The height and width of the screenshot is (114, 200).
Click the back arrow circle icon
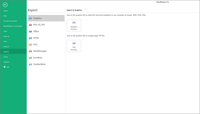[x=5, y=5]
